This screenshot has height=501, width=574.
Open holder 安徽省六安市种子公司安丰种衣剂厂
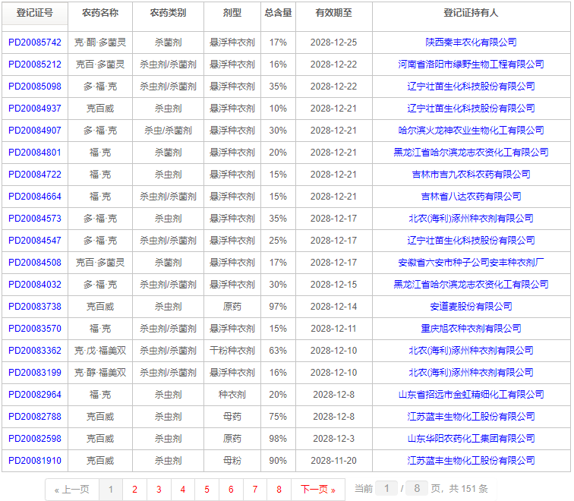[x=471, y=263]
